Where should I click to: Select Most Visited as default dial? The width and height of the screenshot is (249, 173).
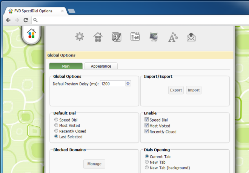point(56,125)
